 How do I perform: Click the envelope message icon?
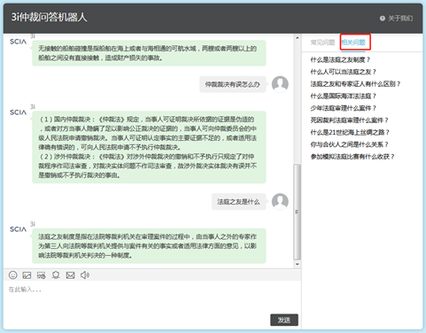click(70, 275)
